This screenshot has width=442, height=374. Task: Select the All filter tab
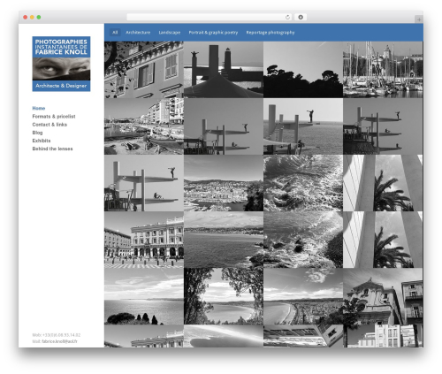(x=115, y=33)
